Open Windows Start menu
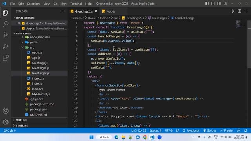The image size is (251, 141). pos(91,137)
